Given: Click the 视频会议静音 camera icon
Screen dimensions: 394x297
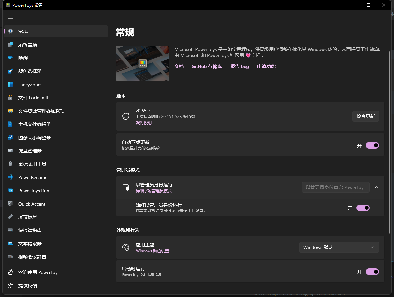Looking at the screenshot, I should coord(10,257).
